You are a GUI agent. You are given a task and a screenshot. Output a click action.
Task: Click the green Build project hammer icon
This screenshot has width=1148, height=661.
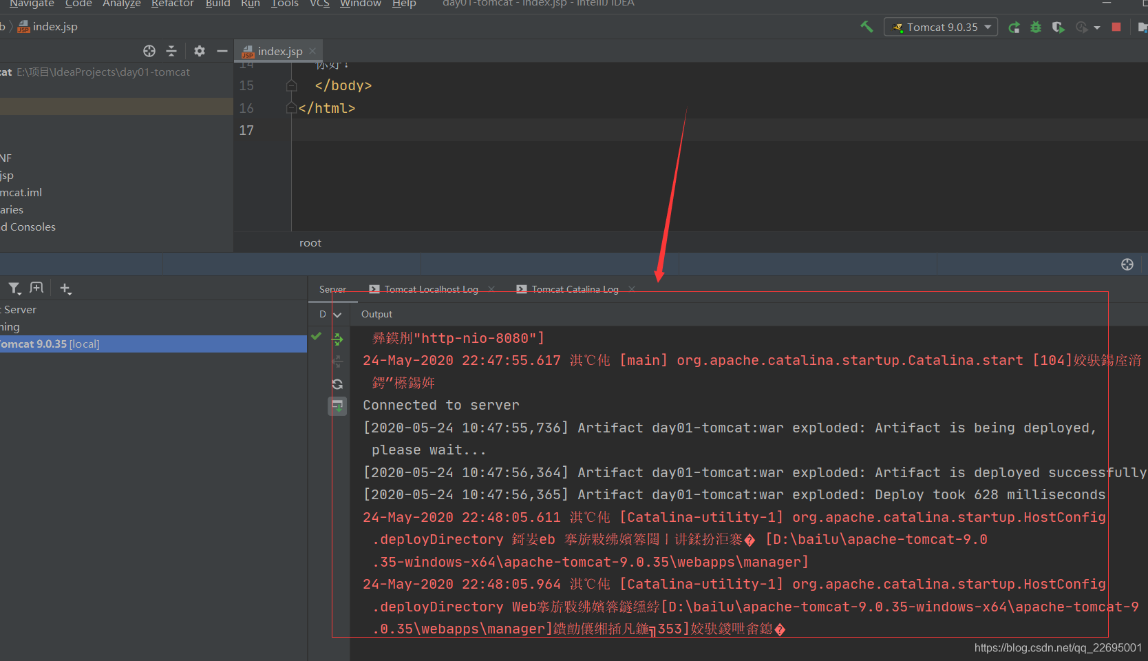pyautogui.click(x=867, y=27)
